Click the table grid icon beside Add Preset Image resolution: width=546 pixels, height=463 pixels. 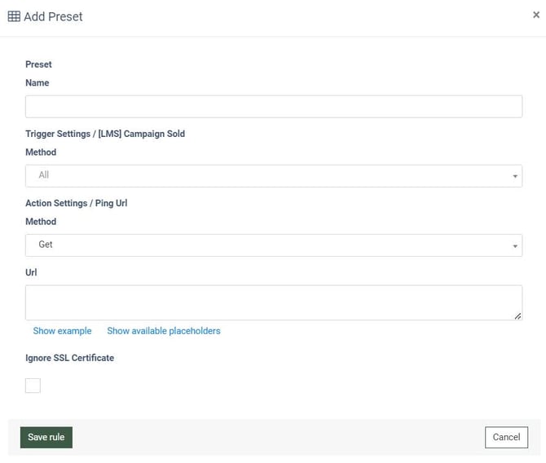14,16
